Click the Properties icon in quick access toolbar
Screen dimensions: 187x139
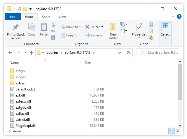coord(19,9)
